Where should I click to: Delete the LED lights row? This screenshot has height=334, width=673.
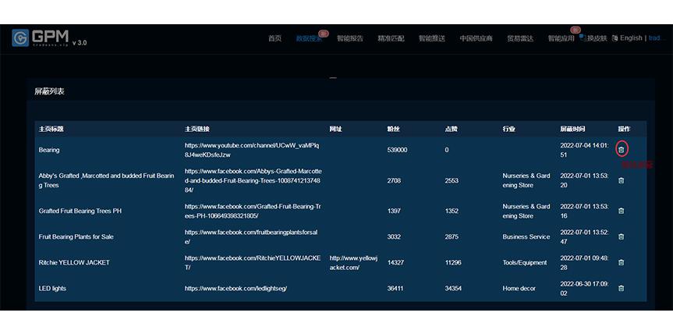coord(621,288)
